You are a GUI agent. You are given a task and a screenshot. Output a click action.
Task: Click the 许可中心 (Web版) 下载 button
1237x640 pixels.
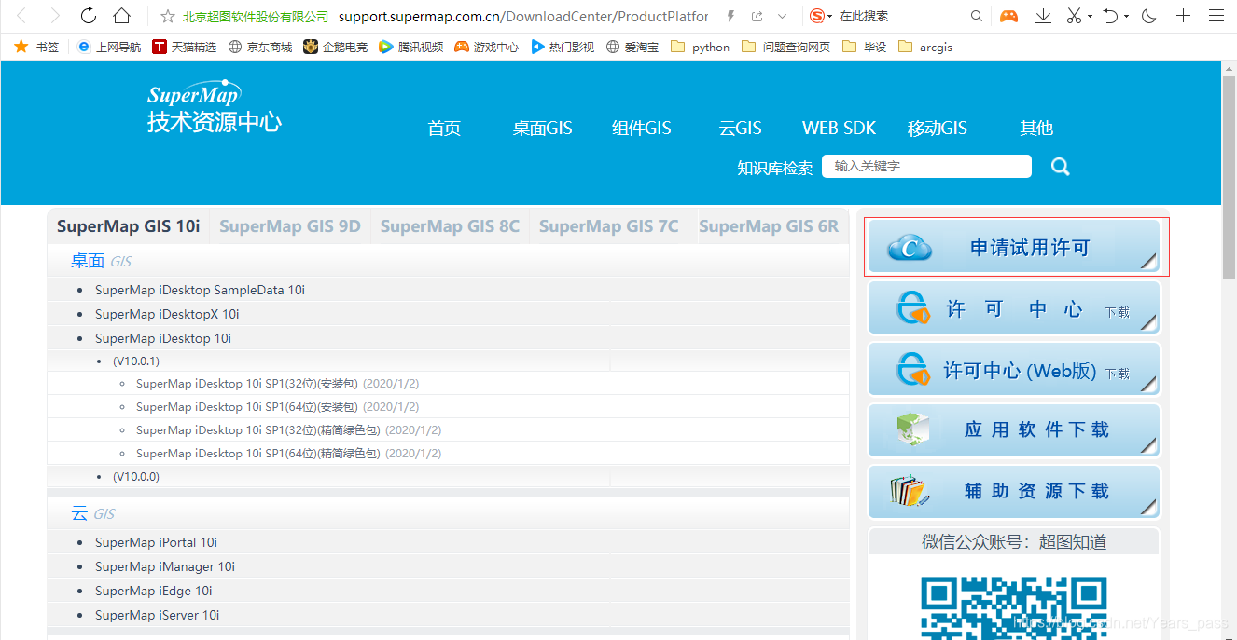coord(1014,370)
